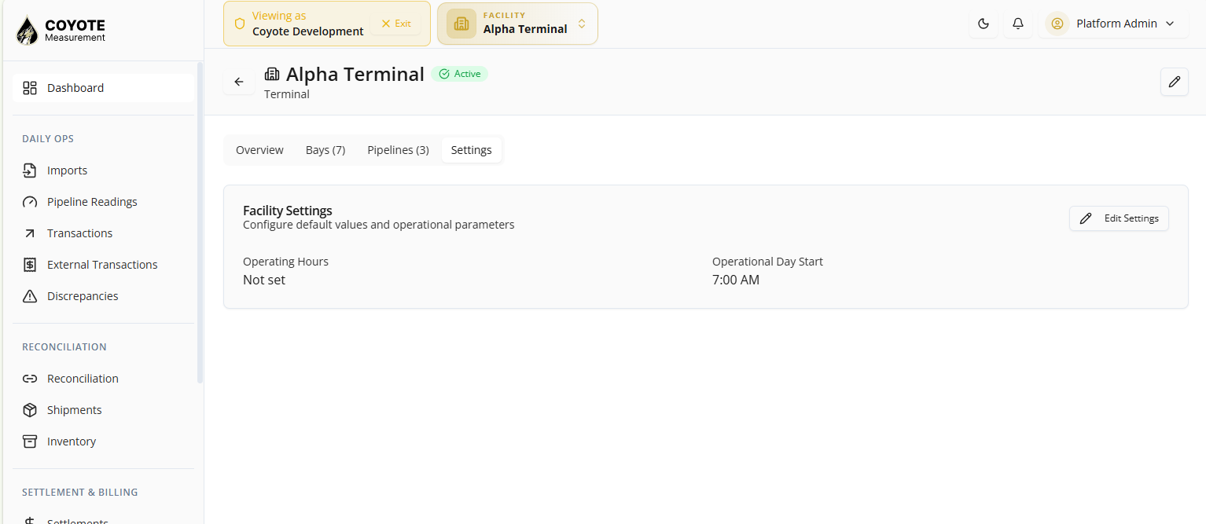1206x524 pixels.
Task: Click the Facility Settings heading
Action: click(x=288, y=211)
